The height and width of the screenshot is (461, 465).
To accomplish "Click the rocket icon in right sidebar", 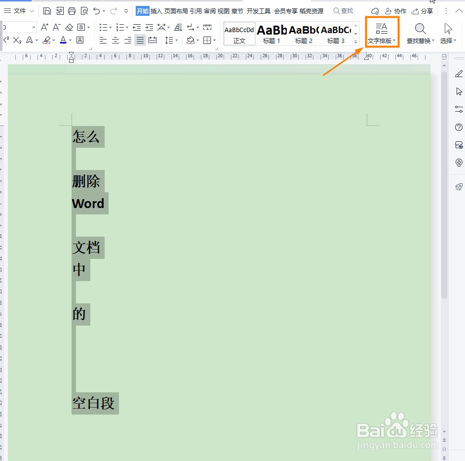I will pyautogui.click(x=459, y=187).
